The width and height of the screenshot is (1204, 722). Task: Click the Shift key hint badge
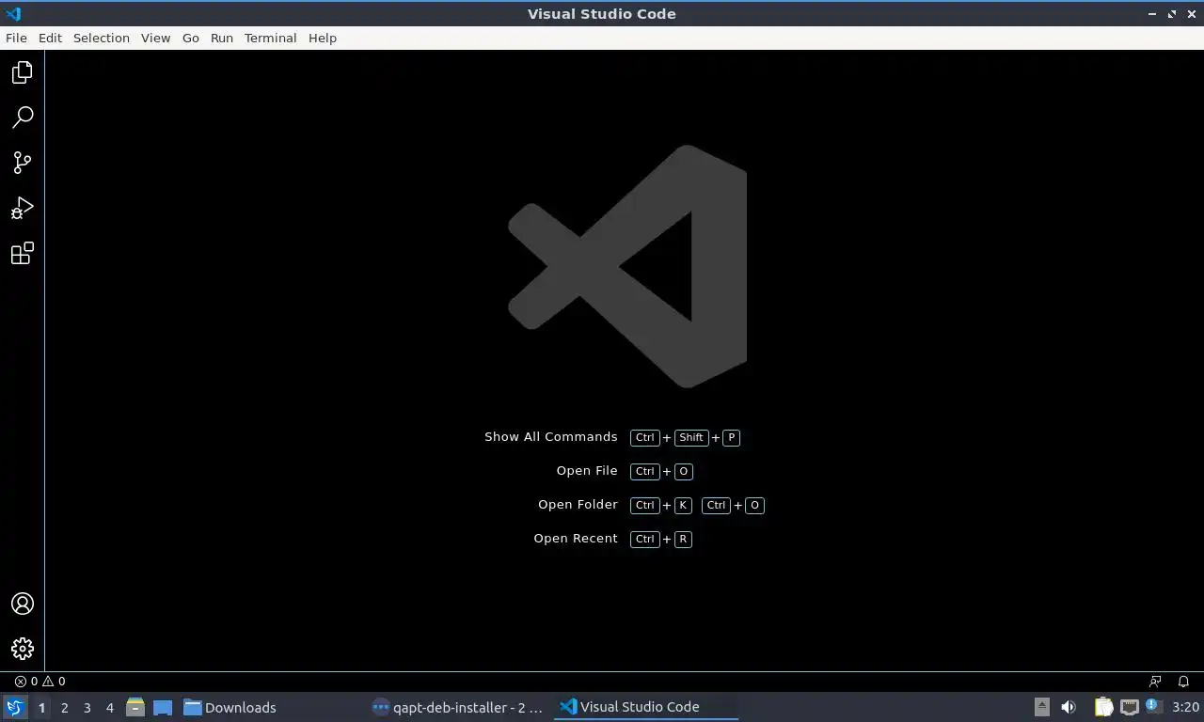[691, 437]
